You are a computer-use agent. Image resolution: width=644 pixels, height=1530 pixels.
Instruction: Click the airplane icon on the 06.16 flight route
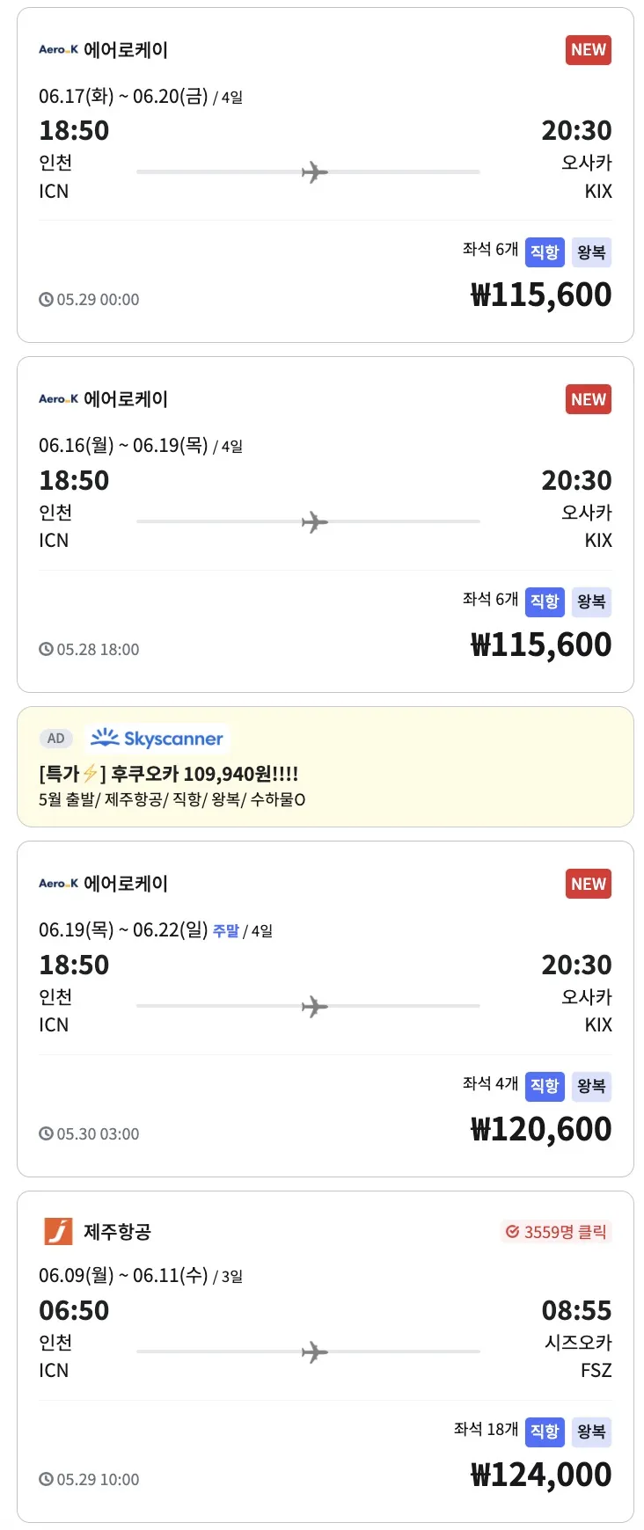[x=314, y=522]
